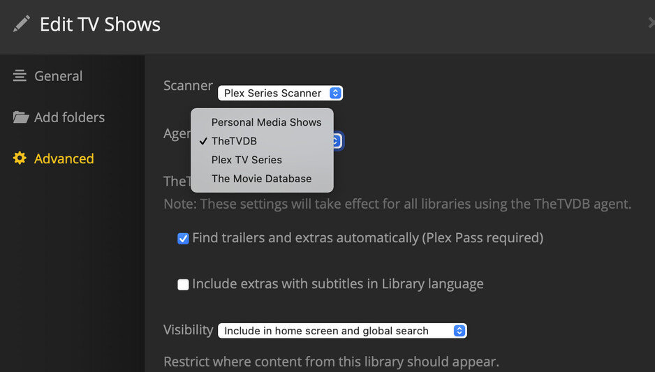Select TheTVDB agent option
Screen dimensions: 655x372
coord(262,141)
